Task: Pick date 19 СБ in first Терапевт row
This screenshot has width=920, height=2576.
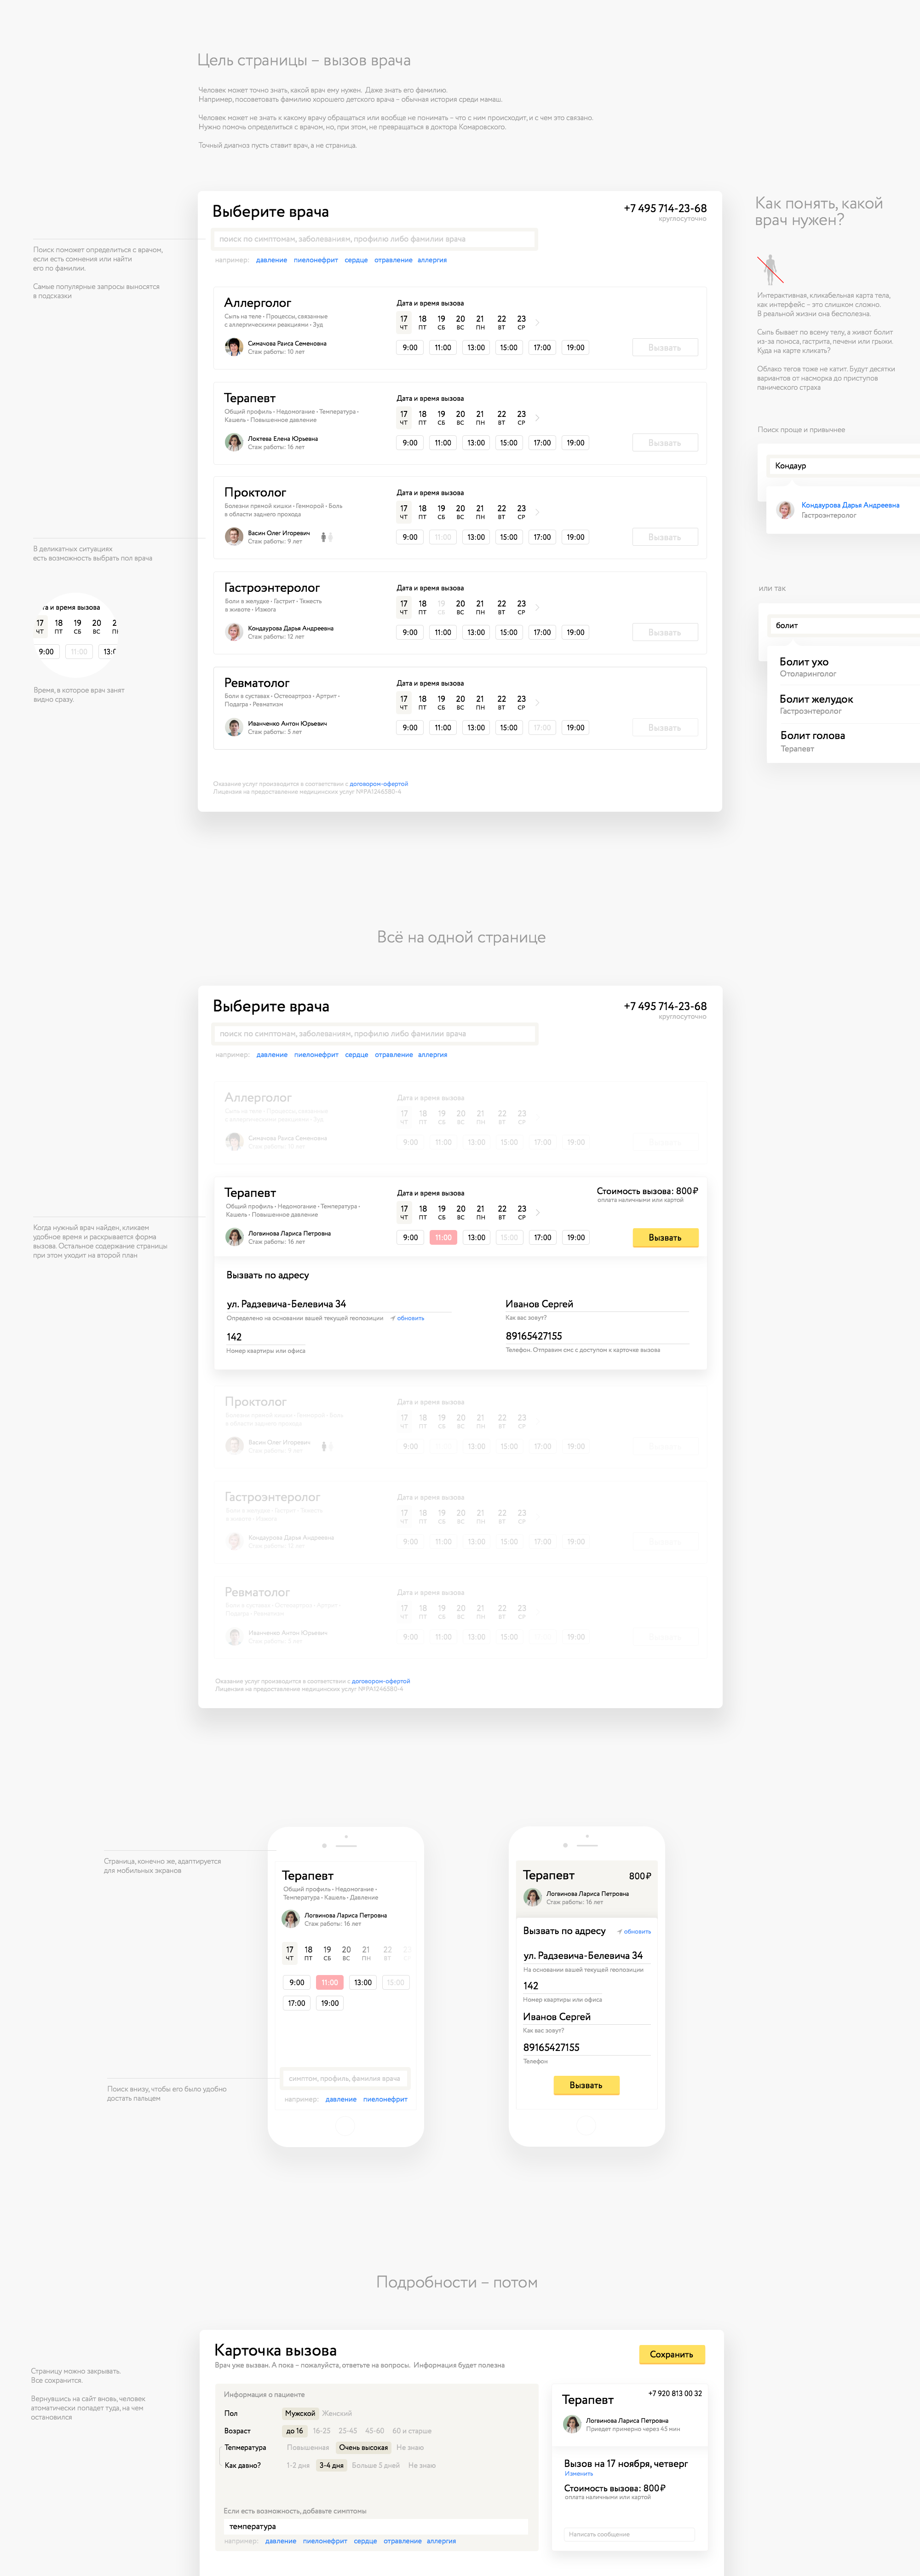Action: (x=441, y=417)
